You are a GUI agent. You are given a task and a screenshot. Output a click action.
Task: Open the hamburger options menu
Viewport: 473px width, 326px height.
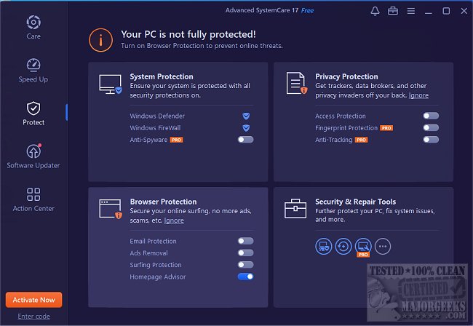[x=411, y=11]
